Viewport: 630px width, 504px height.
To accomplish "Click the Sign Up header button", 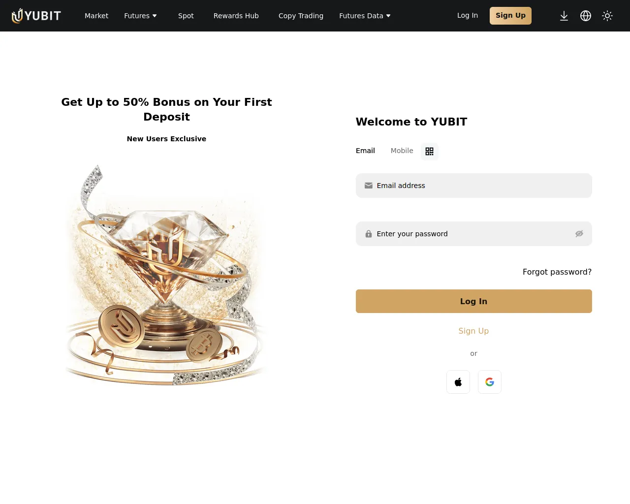I will point(510,16).
